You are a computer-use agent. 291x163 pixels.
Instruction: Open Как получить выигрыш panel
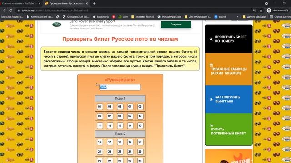click(x=229, y=99)
